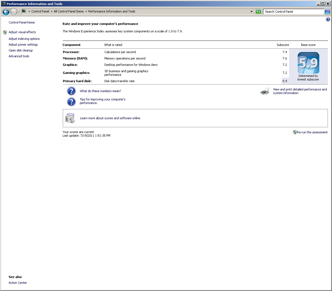Viewport: 332px width, 291px height.
Task: Click the shield icon beside Adjust visual effects
Action: pos(5,32)
